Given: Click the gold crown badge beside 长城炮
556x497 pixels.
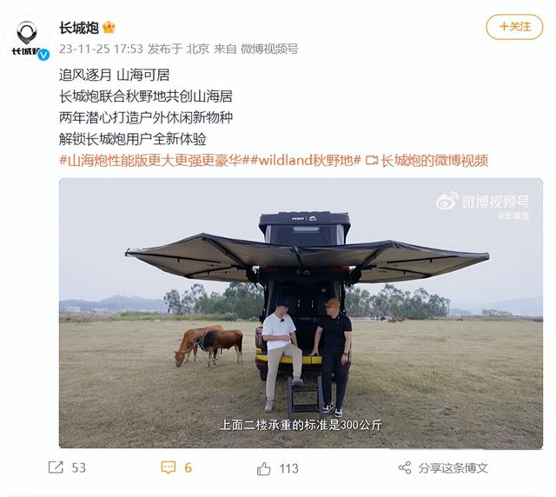Looking at the screenshot, I should point(109,27).
